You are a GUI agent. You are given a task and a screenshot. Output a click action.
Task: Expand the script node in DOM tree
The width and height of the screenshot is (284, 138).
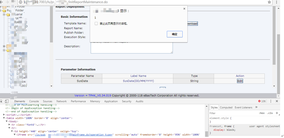4,115
